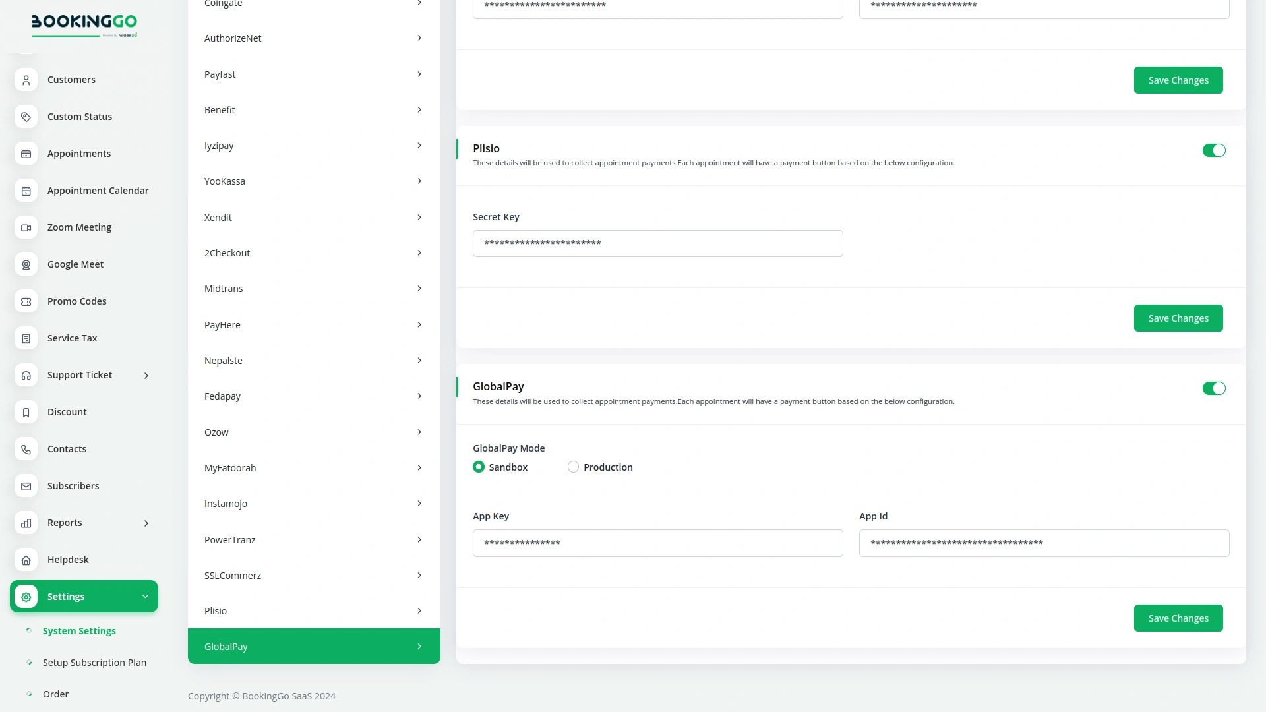Click the Support Ticket headset icon

pos(26,375)
